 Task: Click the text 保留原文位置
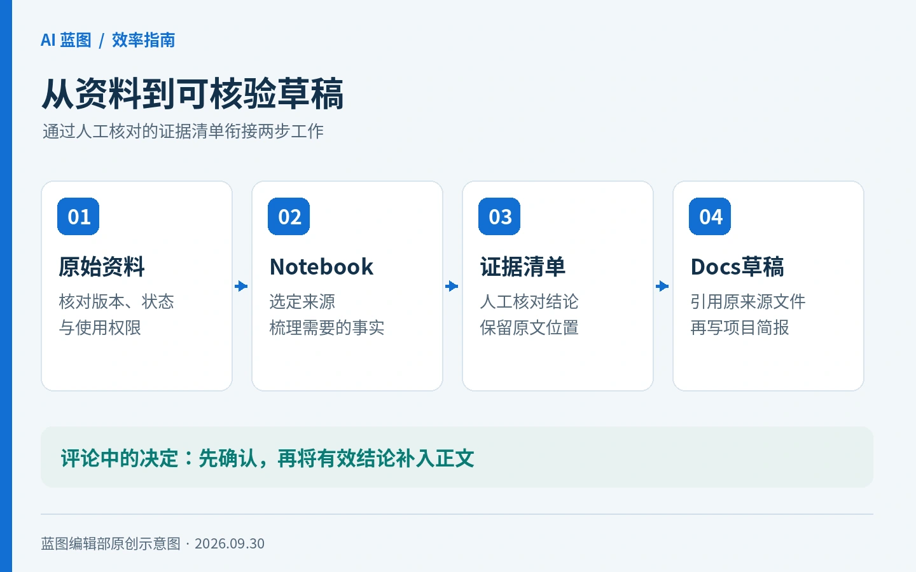click(x=529, y=327)
